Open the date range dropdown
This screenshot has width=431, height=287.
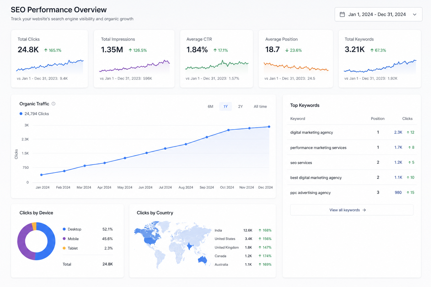coord(378,14)
